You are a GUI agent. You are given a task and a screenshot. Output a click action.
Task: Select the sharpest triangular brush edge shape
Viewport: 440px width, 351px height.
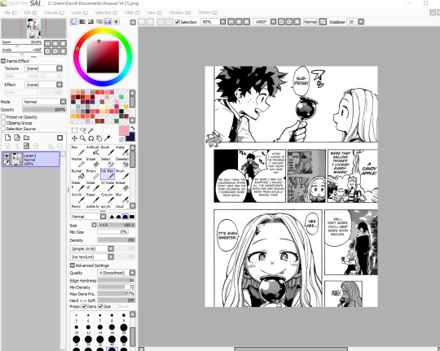point(112,217)
